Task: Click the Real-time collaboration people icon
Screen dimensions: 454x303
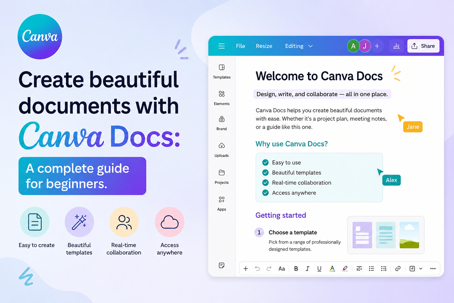Action: [124, 222]
